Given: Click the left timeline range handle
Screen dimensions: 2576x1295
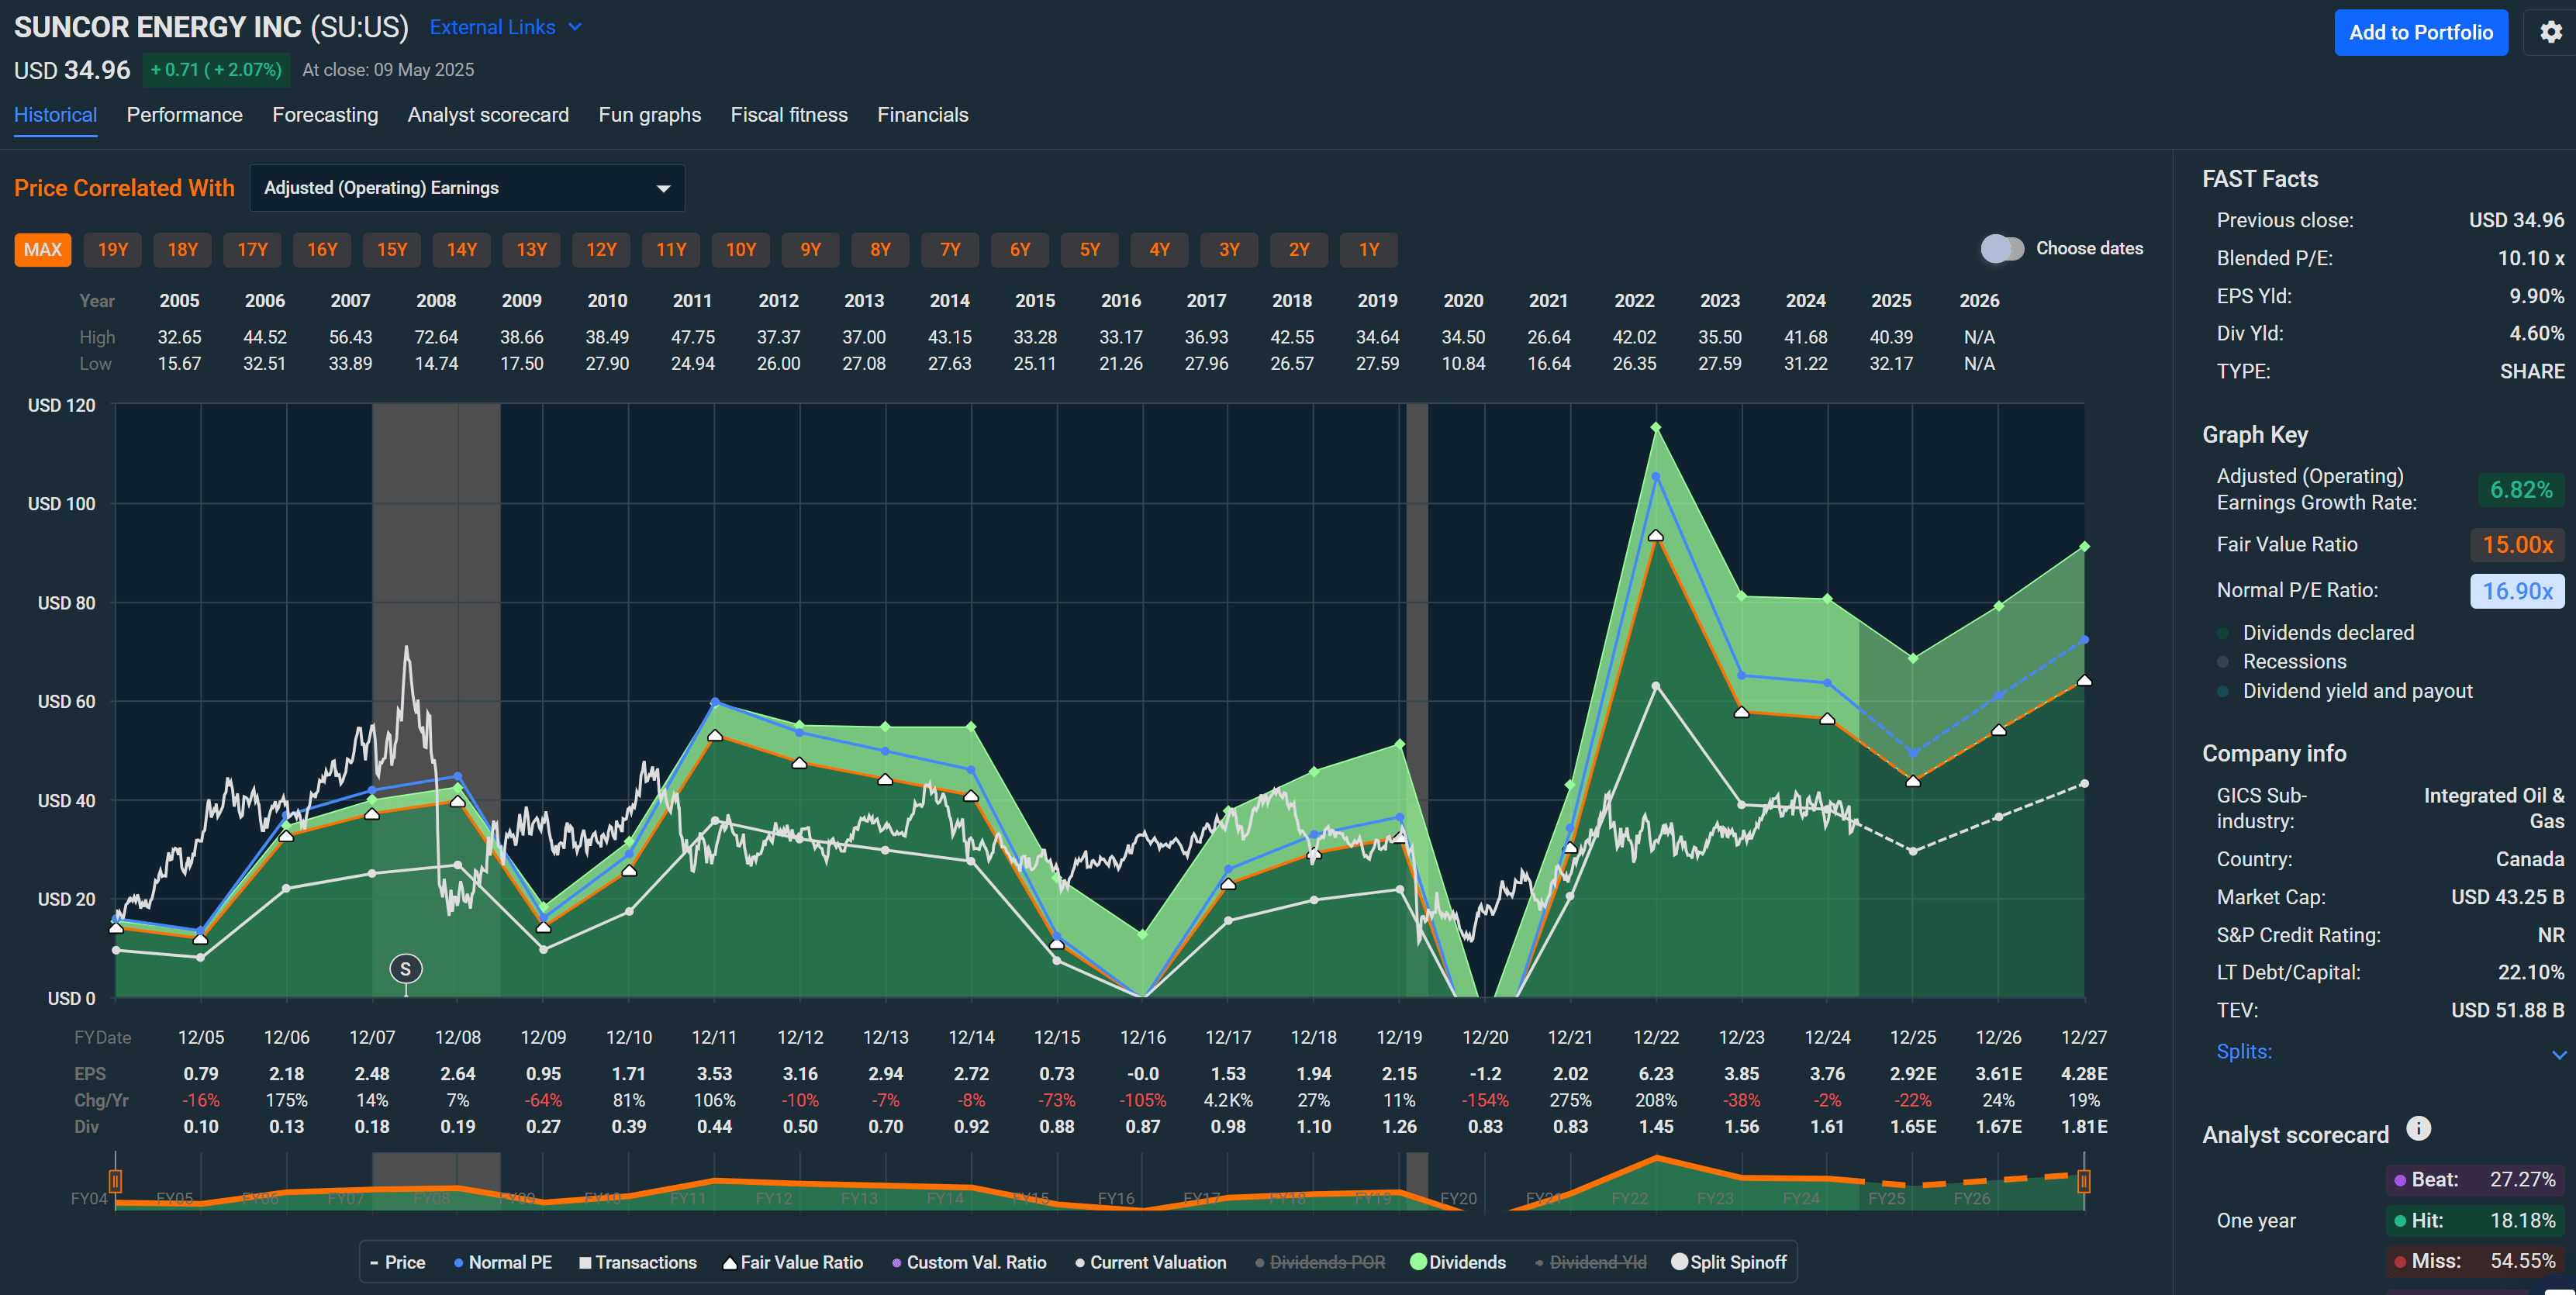Looking at the screenshot, I should [x=116, y=1180].
